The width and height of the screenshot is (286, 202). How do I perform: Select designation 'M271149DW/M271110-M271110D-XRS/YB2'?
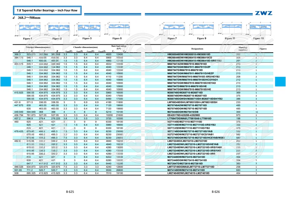[191, 125]
